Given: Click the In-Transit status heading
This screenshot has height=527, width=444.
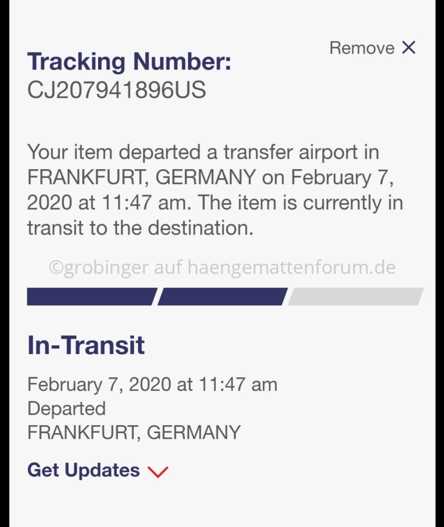Looking at the screenshot, I should (86, 345).
